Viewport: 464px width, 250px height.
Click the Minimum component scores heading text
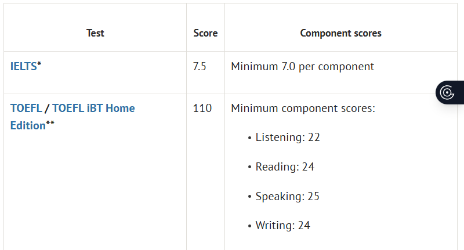(x=303, y=108)
